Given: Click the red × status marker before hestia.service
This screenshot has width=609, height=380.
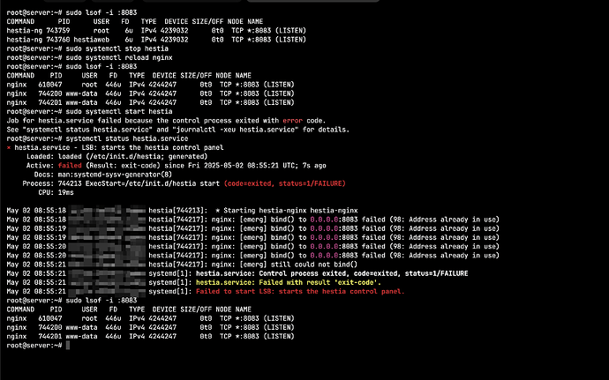Looking at the screenshot, I should click(9, 148).
